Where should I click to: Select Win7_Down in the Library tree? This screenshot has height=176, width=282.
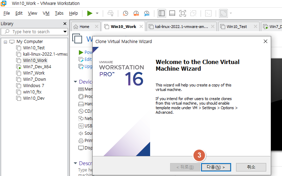(34, 79)
